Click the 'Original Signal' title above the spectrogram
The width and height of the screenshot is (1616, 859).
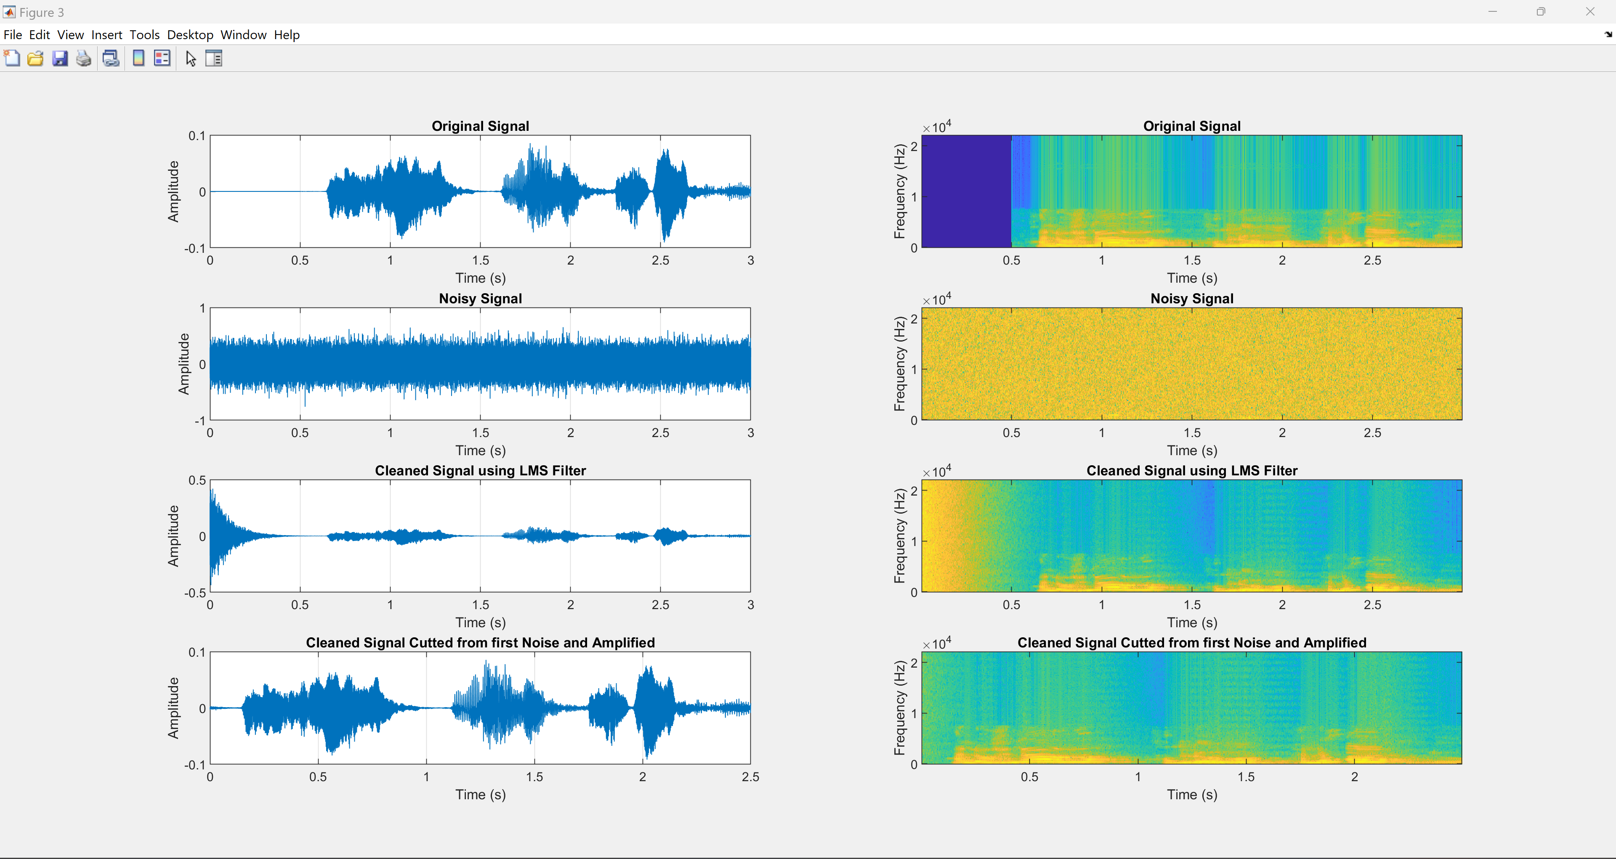click(1192, 126)
